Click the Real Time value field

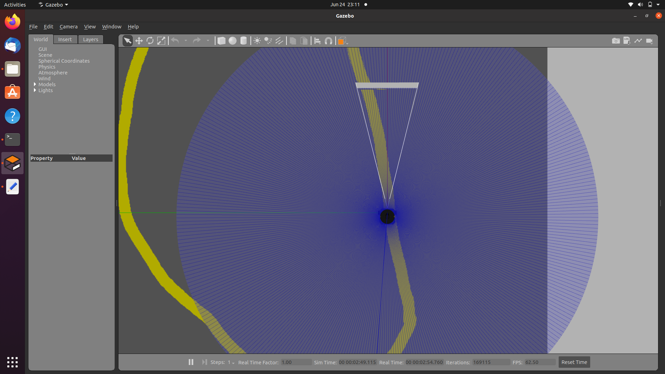pyautogui.click(x=424, y=362)
